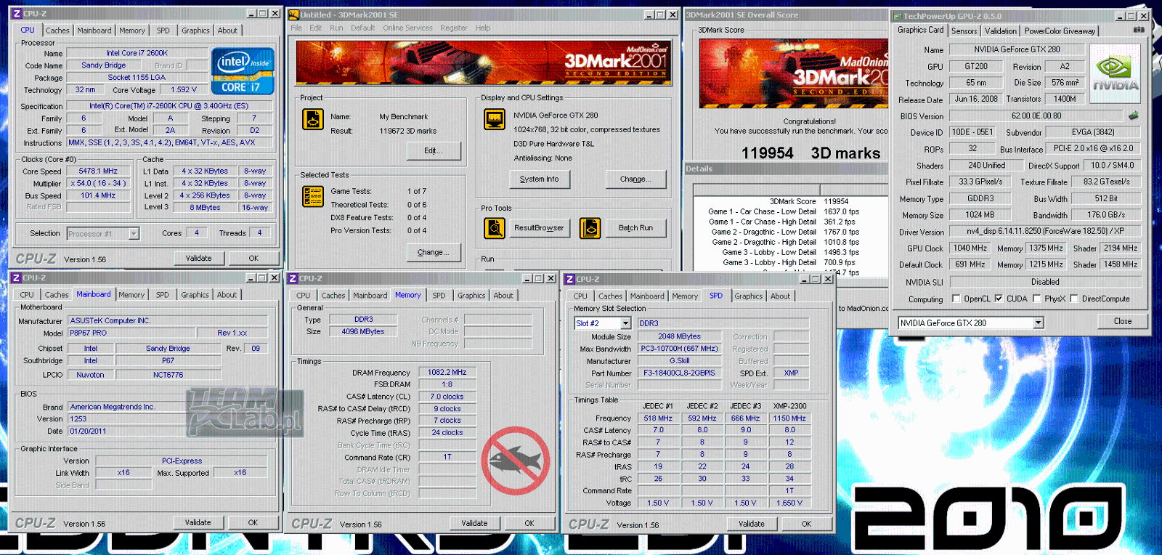Image resolution: width=1162 pixels, height=555 pixels.
Task: Click the NVIDIA logo in GPU-Z
Action: pyautogui.click(x=1116, y=74)
